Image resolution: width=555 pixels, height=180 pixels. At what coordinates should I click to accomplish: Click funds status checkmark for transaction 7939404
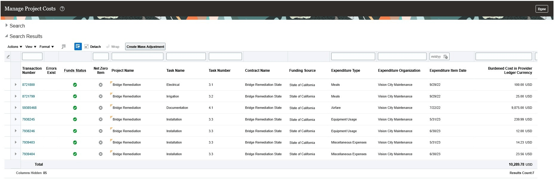point(75,154)
